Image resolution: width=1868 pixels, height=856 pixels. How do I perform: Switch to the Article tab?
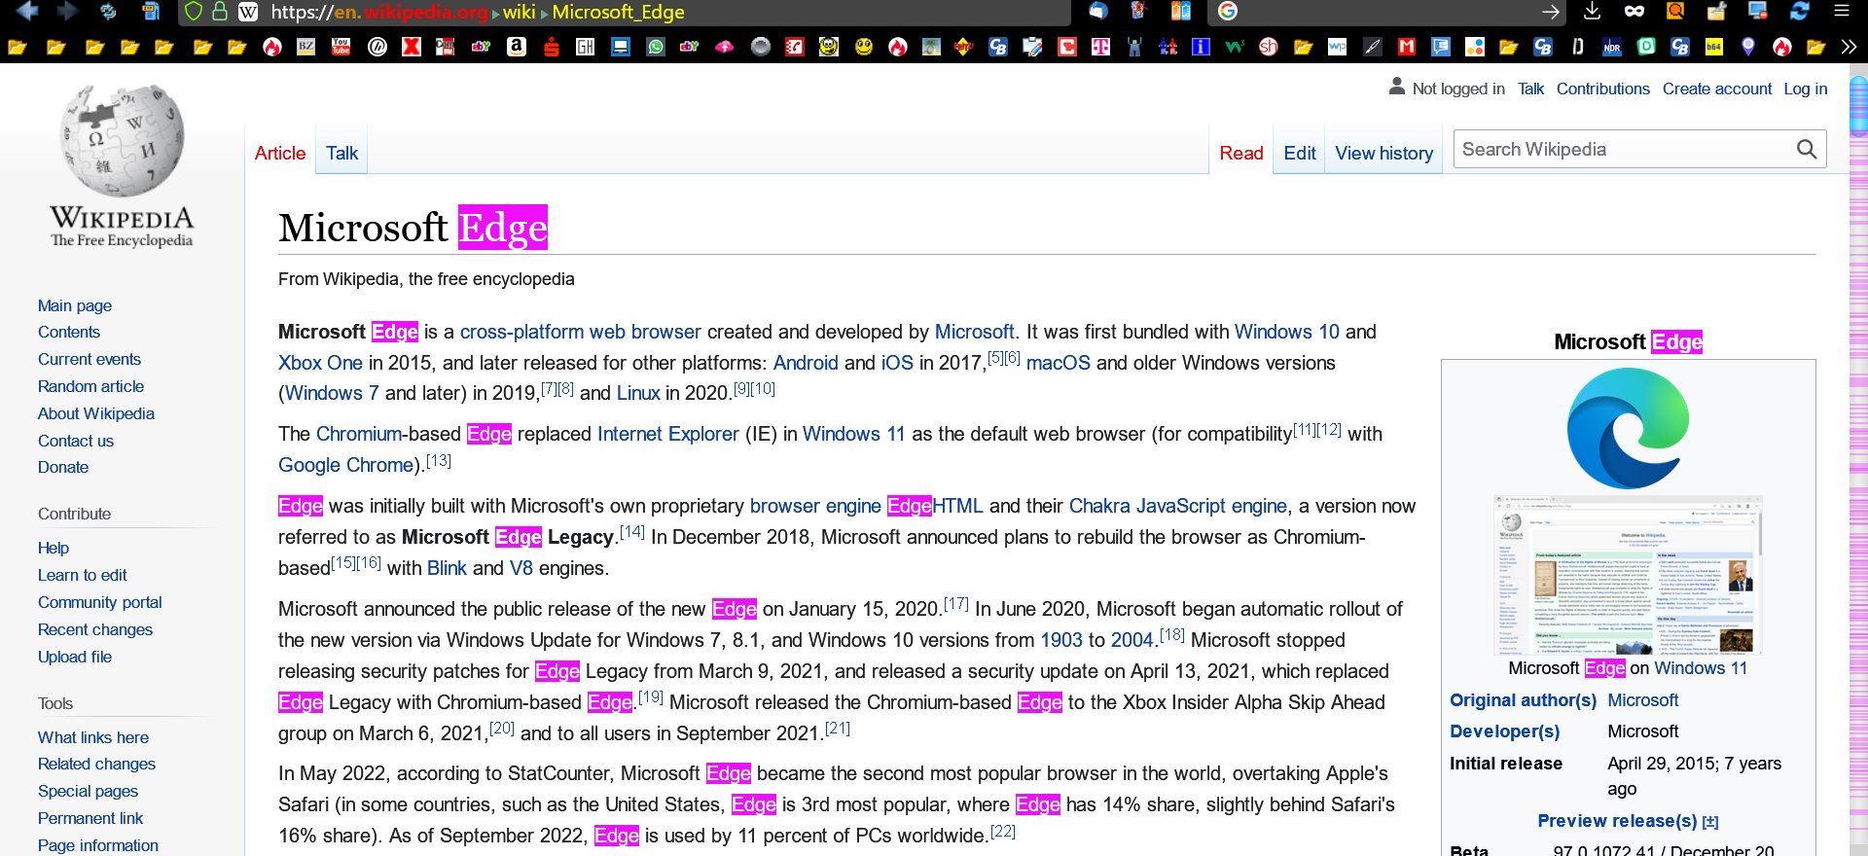point(280,153)
